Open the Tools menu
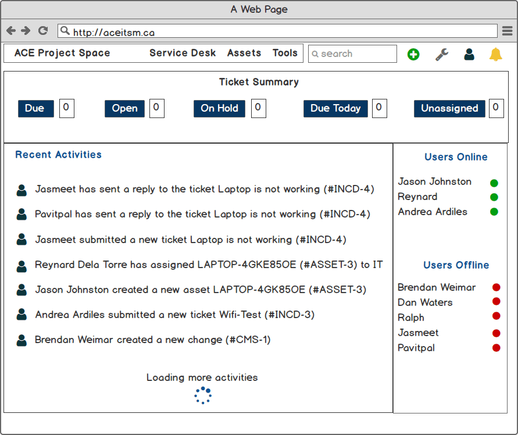This screenshot has height=435, width=518. coord(285,53)
